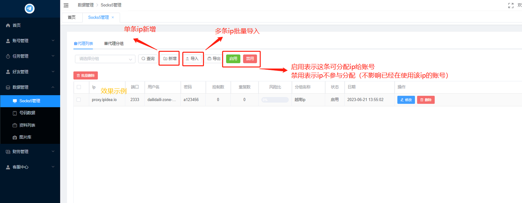Open 图片库 in the sidebar

pyautogui.click(x=25, y=137)
